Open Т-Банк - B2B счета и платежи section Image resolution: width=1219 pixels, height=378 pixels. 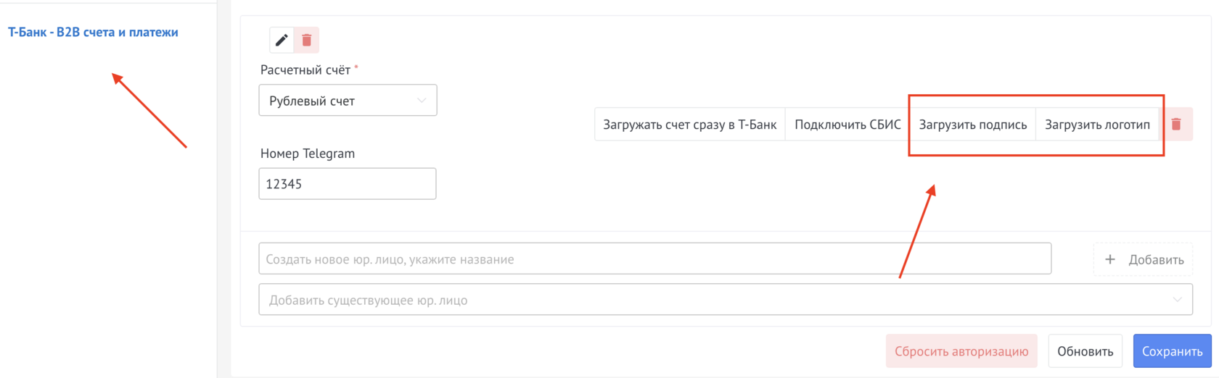point(93,32)
